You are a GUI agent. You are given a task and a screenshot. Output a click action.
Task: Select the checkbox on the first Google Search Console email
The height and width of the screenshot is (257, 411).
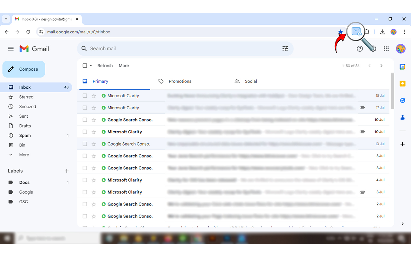coord(85,120)
